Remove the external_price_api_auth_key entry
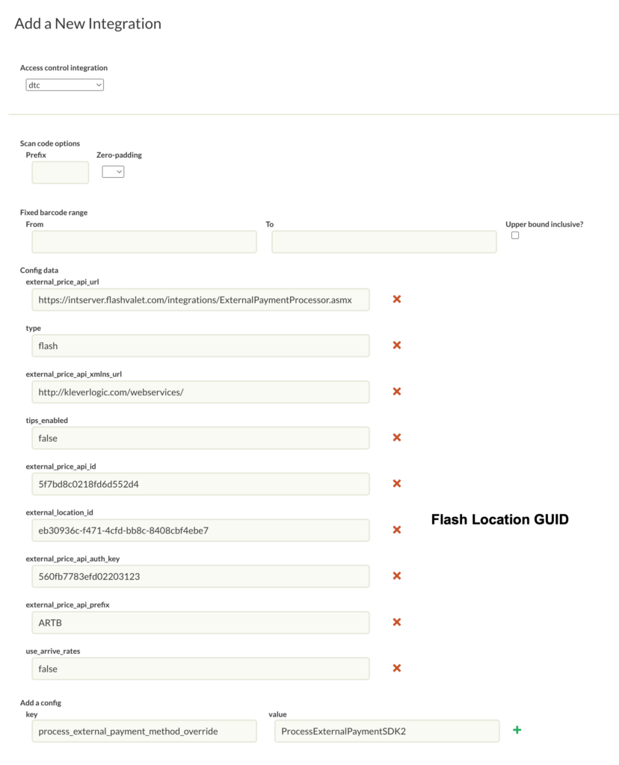The image size is (619, 765). (x=397, y=576)
